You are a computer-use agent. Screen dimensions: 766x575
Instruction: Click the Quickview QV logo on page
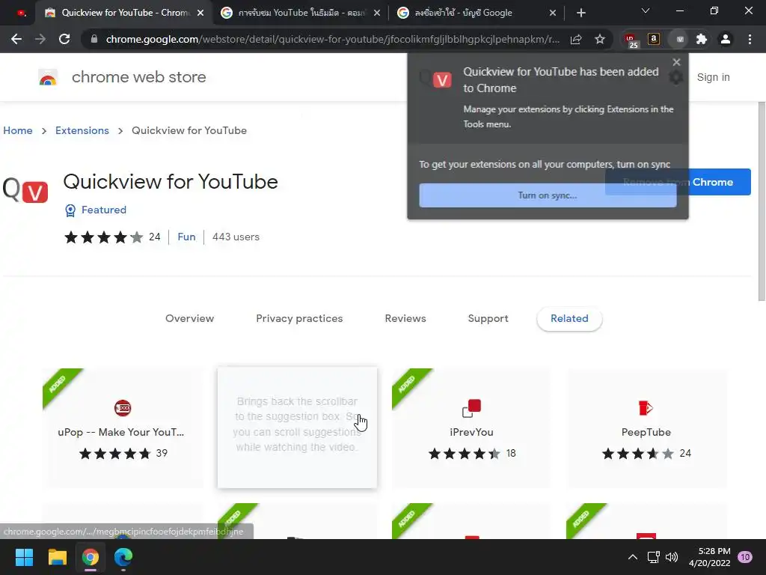pyautogui.click(x=25, y=190)
